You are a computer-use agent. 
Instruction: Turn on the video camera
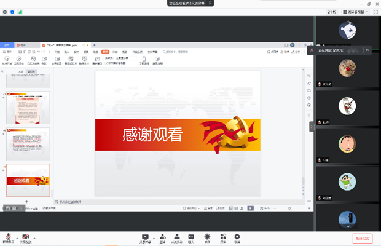[x=26, y=237]
